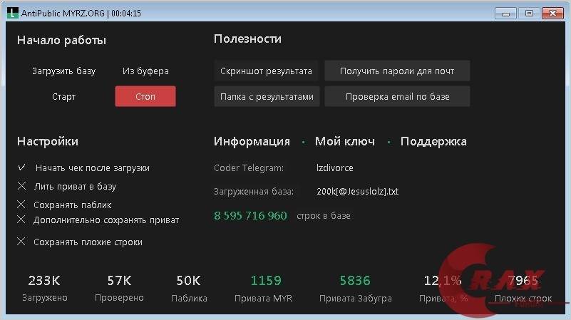Minimize the AntiPublic window

pyautogui.click(x=505, y=14)
